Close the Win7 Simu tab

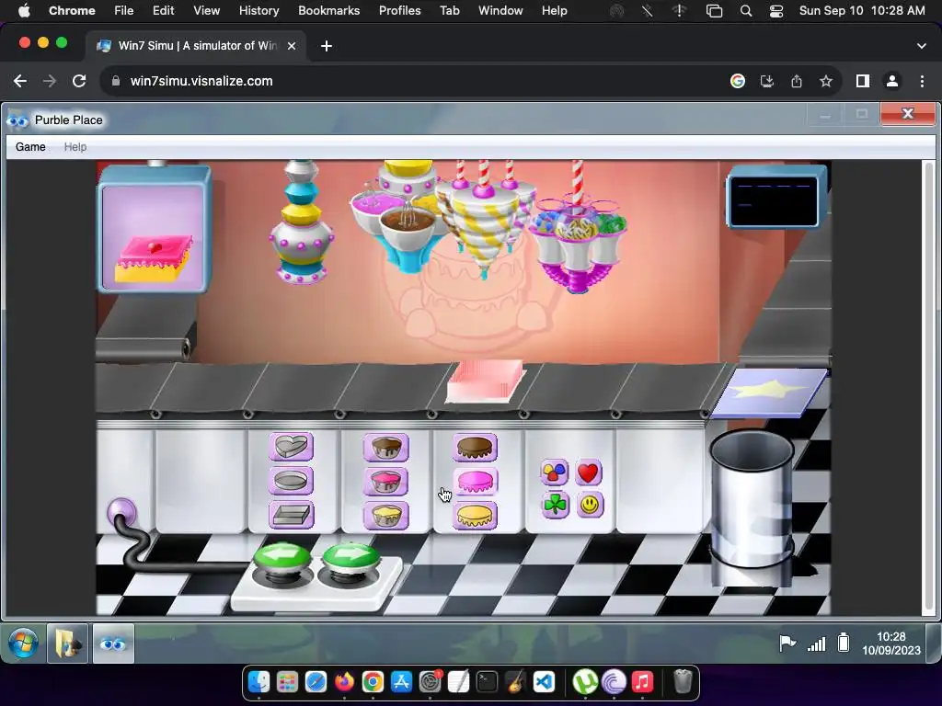point(292,46)
